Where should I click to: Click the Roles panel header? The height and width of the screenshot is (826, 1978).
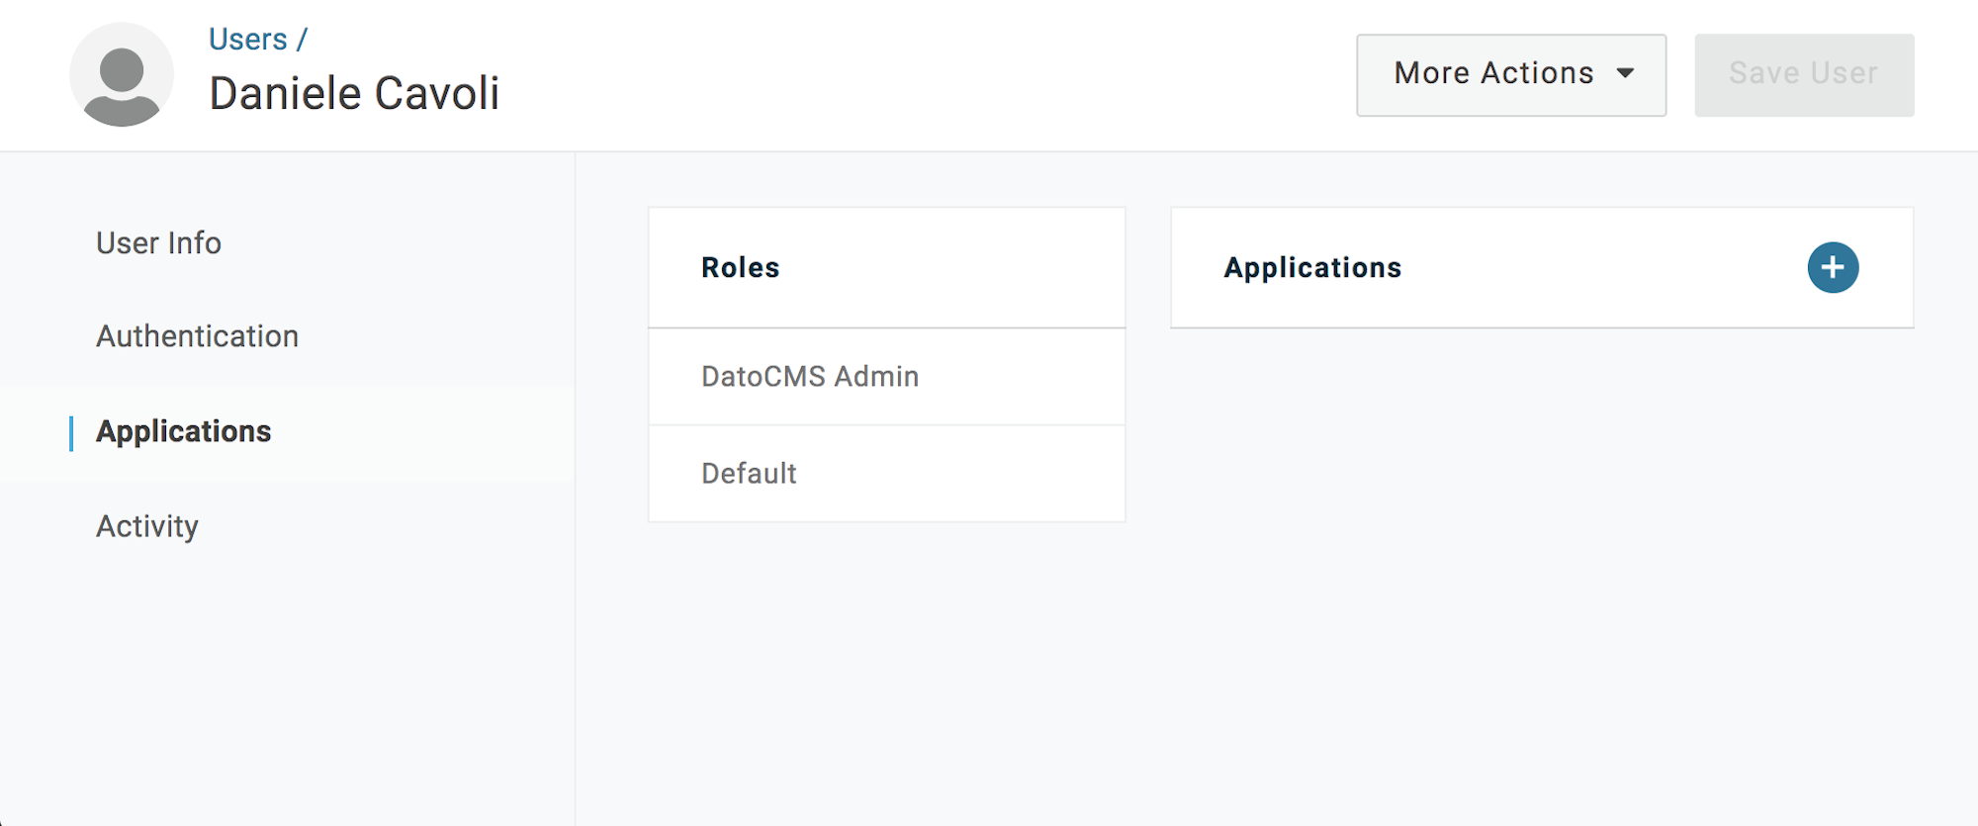[x=886, y=267]
